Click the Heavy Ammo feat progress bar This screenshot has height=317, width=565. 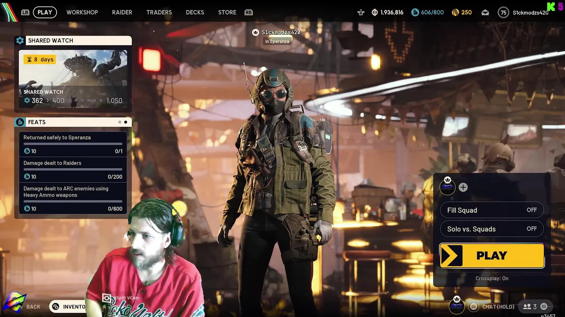[x=73, y=202]
